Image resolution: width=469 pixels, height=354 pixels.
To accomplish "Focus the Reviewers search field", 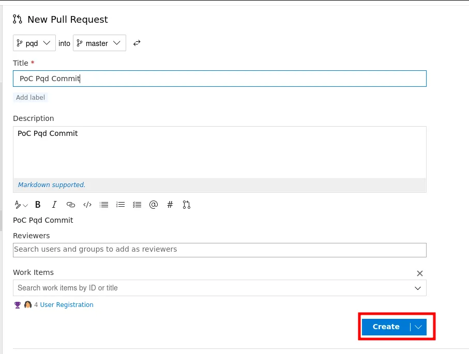I will click(219, 250).
